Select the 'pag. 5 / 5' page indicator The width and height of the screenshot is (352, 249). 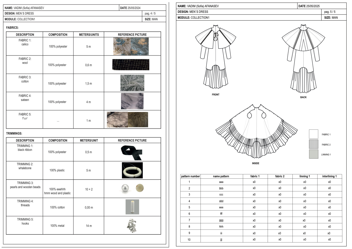pyautogui.click(x=330, y=12)
